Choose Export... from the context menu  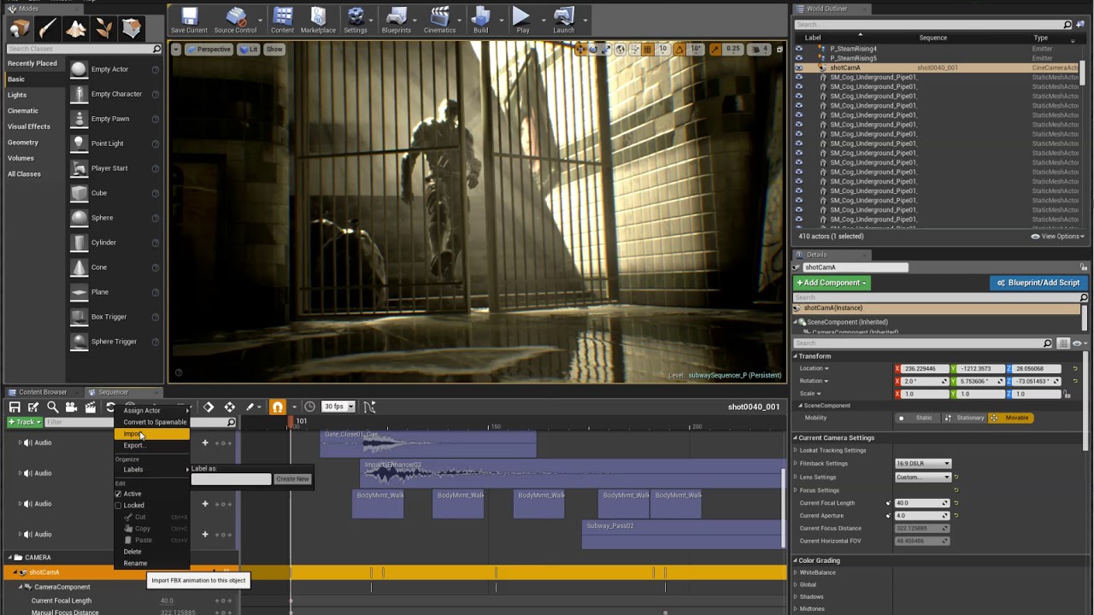134,445
